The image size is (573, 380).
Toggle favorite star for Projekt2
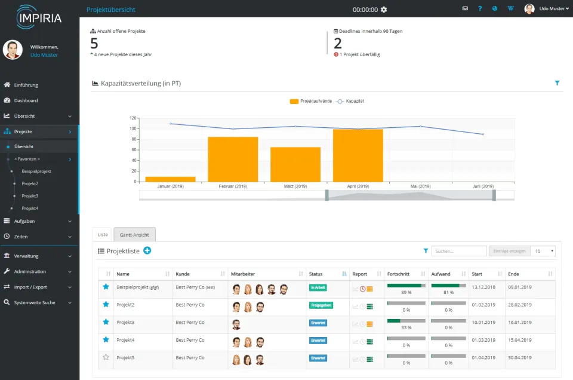pyautogui.click(x=106, y=304)
